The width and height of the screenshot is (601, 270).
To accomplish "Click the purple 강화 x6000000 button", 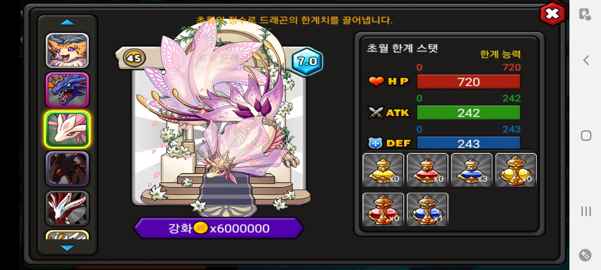I will pos(219,228).
